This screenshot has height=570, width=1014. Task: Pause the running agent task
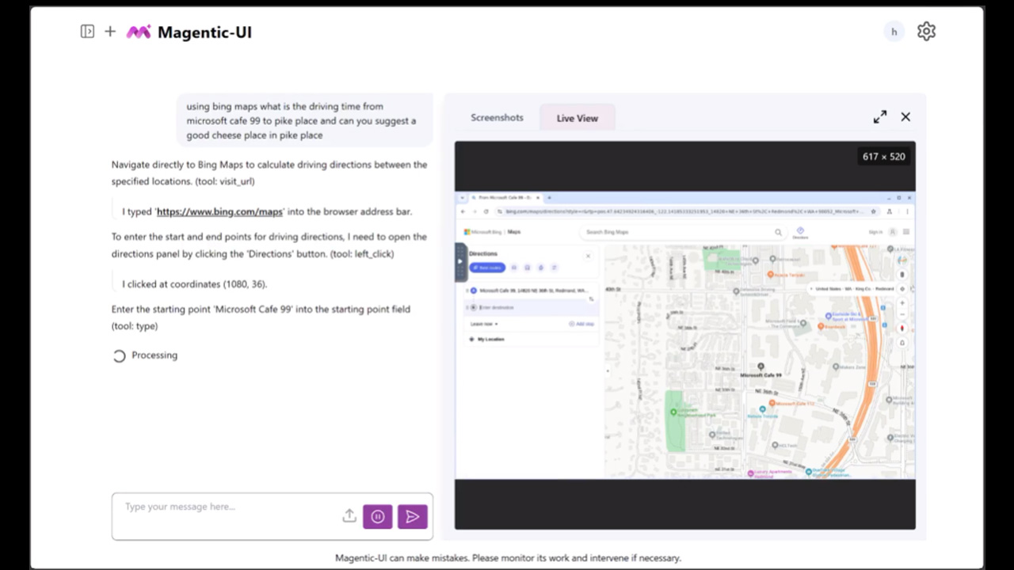point(378,517)
